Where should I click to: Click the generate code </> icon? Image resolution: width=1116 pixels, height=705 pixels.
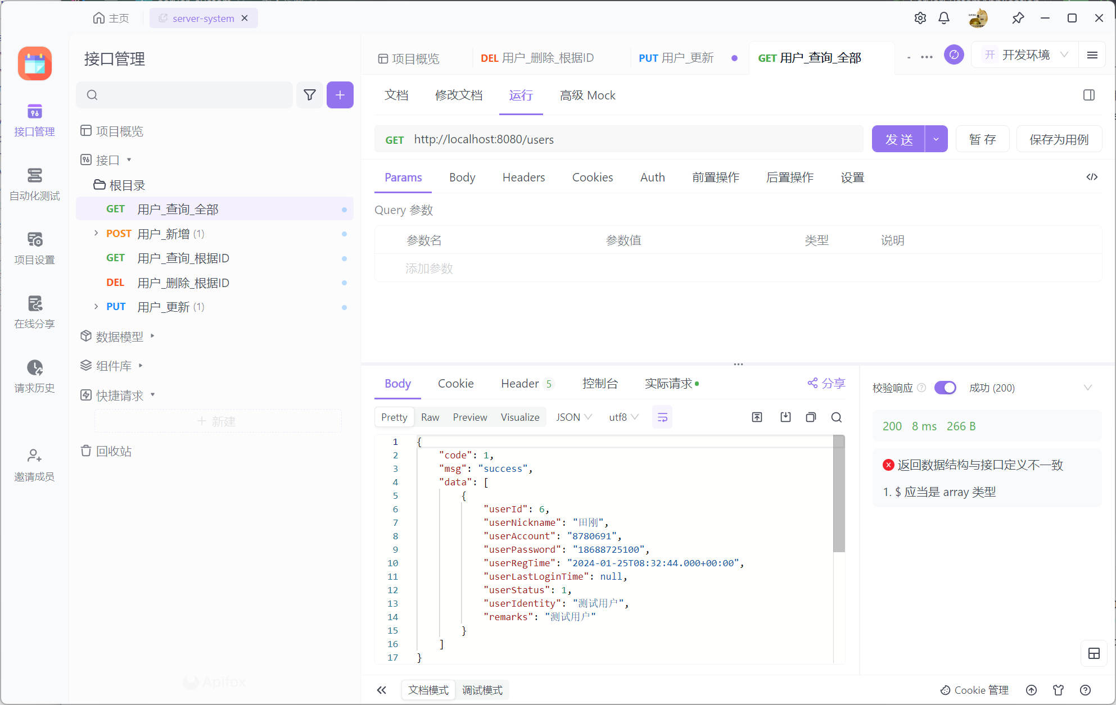(x=1092, y=177)
